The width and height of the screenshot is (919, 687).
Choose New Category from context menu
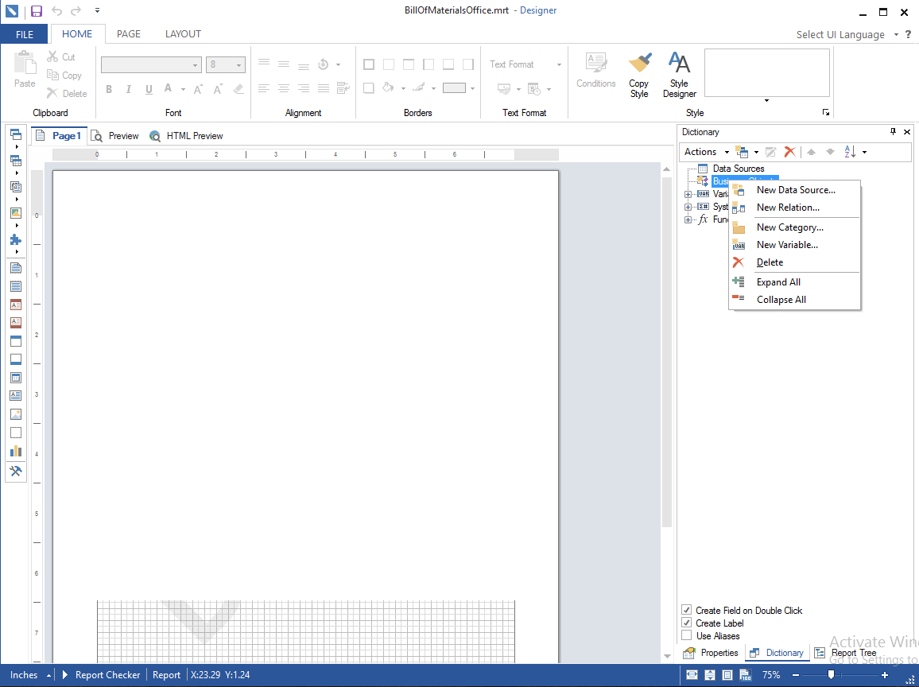tap(794, 227)
